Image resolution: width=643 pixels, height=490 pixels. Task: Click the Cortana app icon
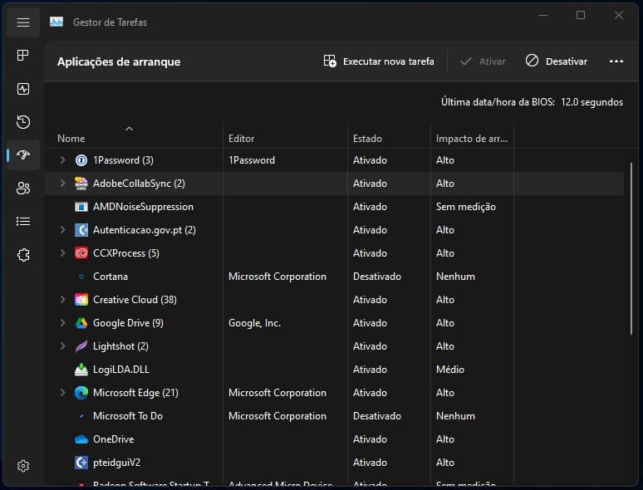pos(81,277)
